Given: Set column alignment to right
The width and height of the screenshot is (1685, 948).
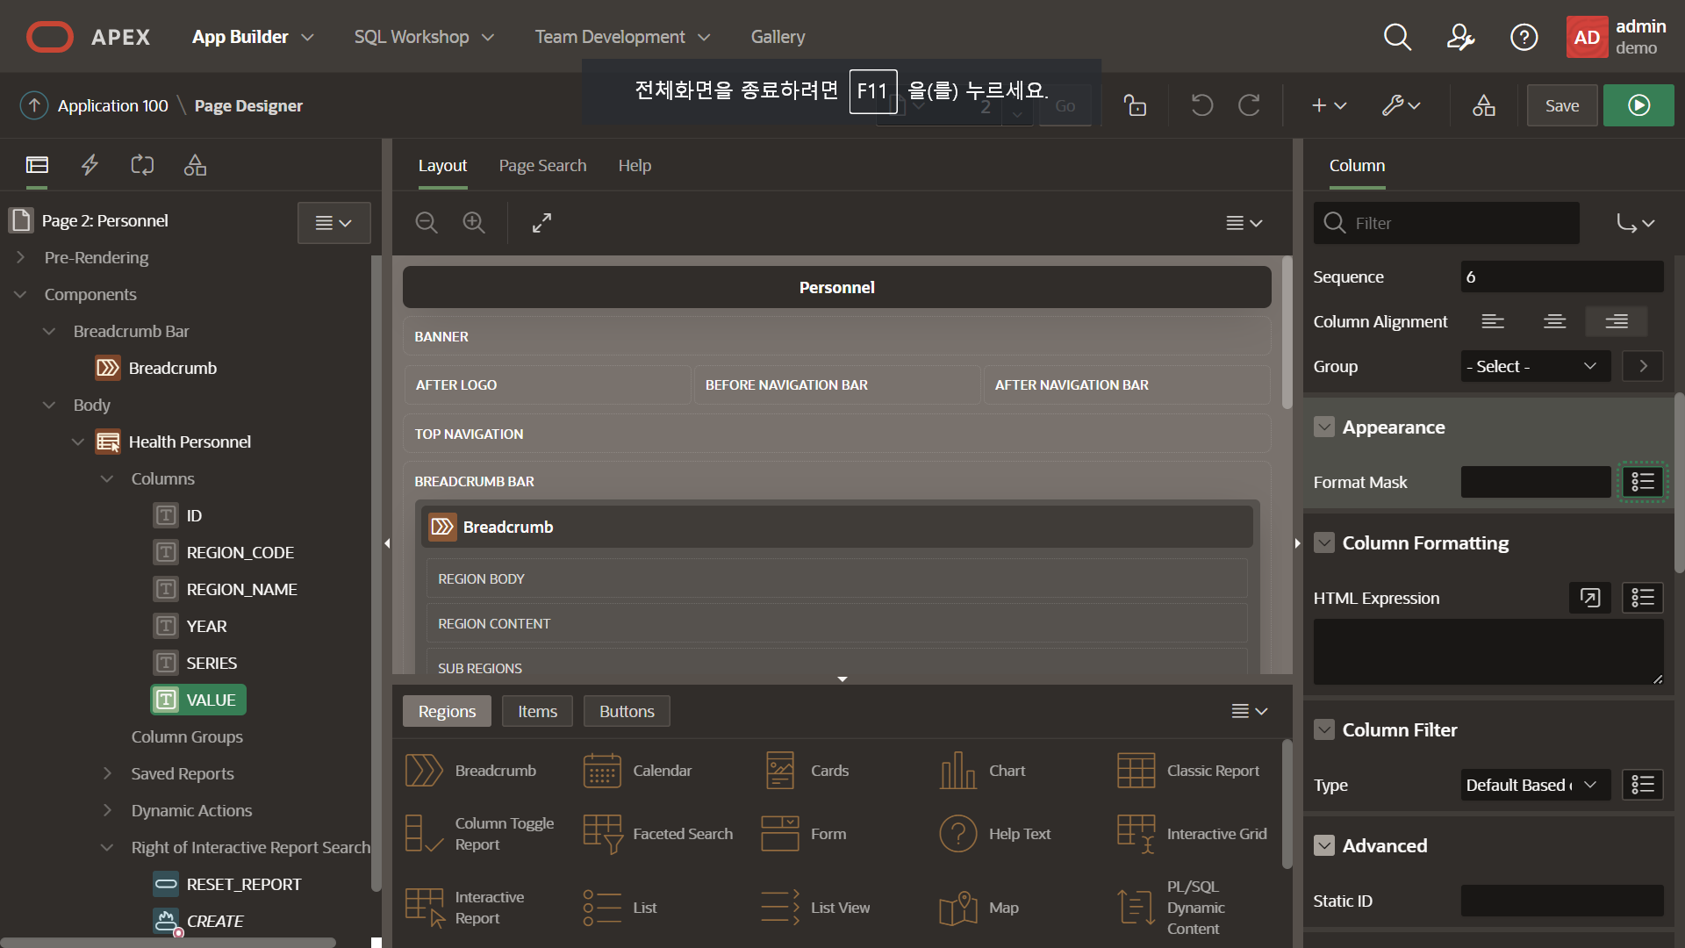Looking at the screenshot, I should [x=1617, y=321].
